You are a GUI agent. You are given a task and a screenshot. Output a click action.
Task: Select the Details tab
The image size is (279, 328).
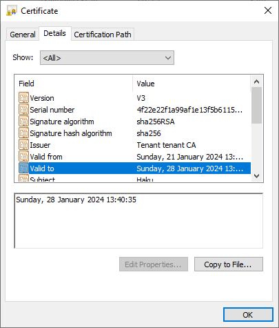pyautogui.click(x=55, y=33)
